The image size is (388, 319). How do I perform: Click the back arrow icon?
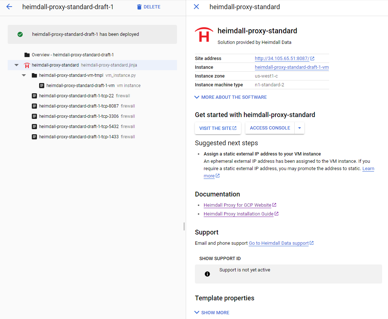[9, 7]
